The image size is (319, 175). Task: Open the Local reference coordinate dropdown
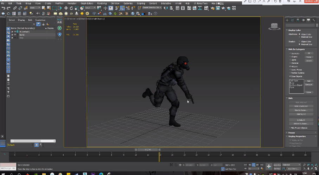click(x=90, y=8)
